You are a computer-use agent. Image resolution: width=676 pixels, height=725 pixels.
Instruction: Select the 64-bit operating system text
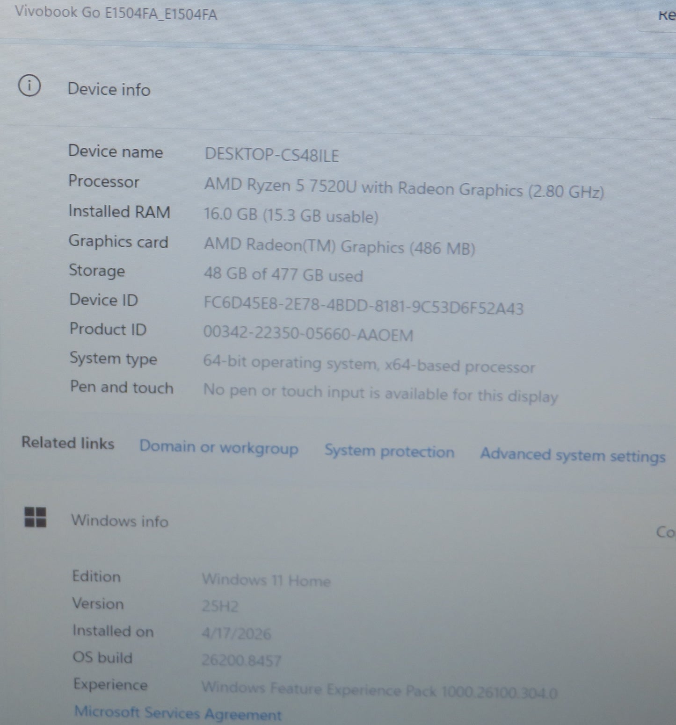[369, 364]
